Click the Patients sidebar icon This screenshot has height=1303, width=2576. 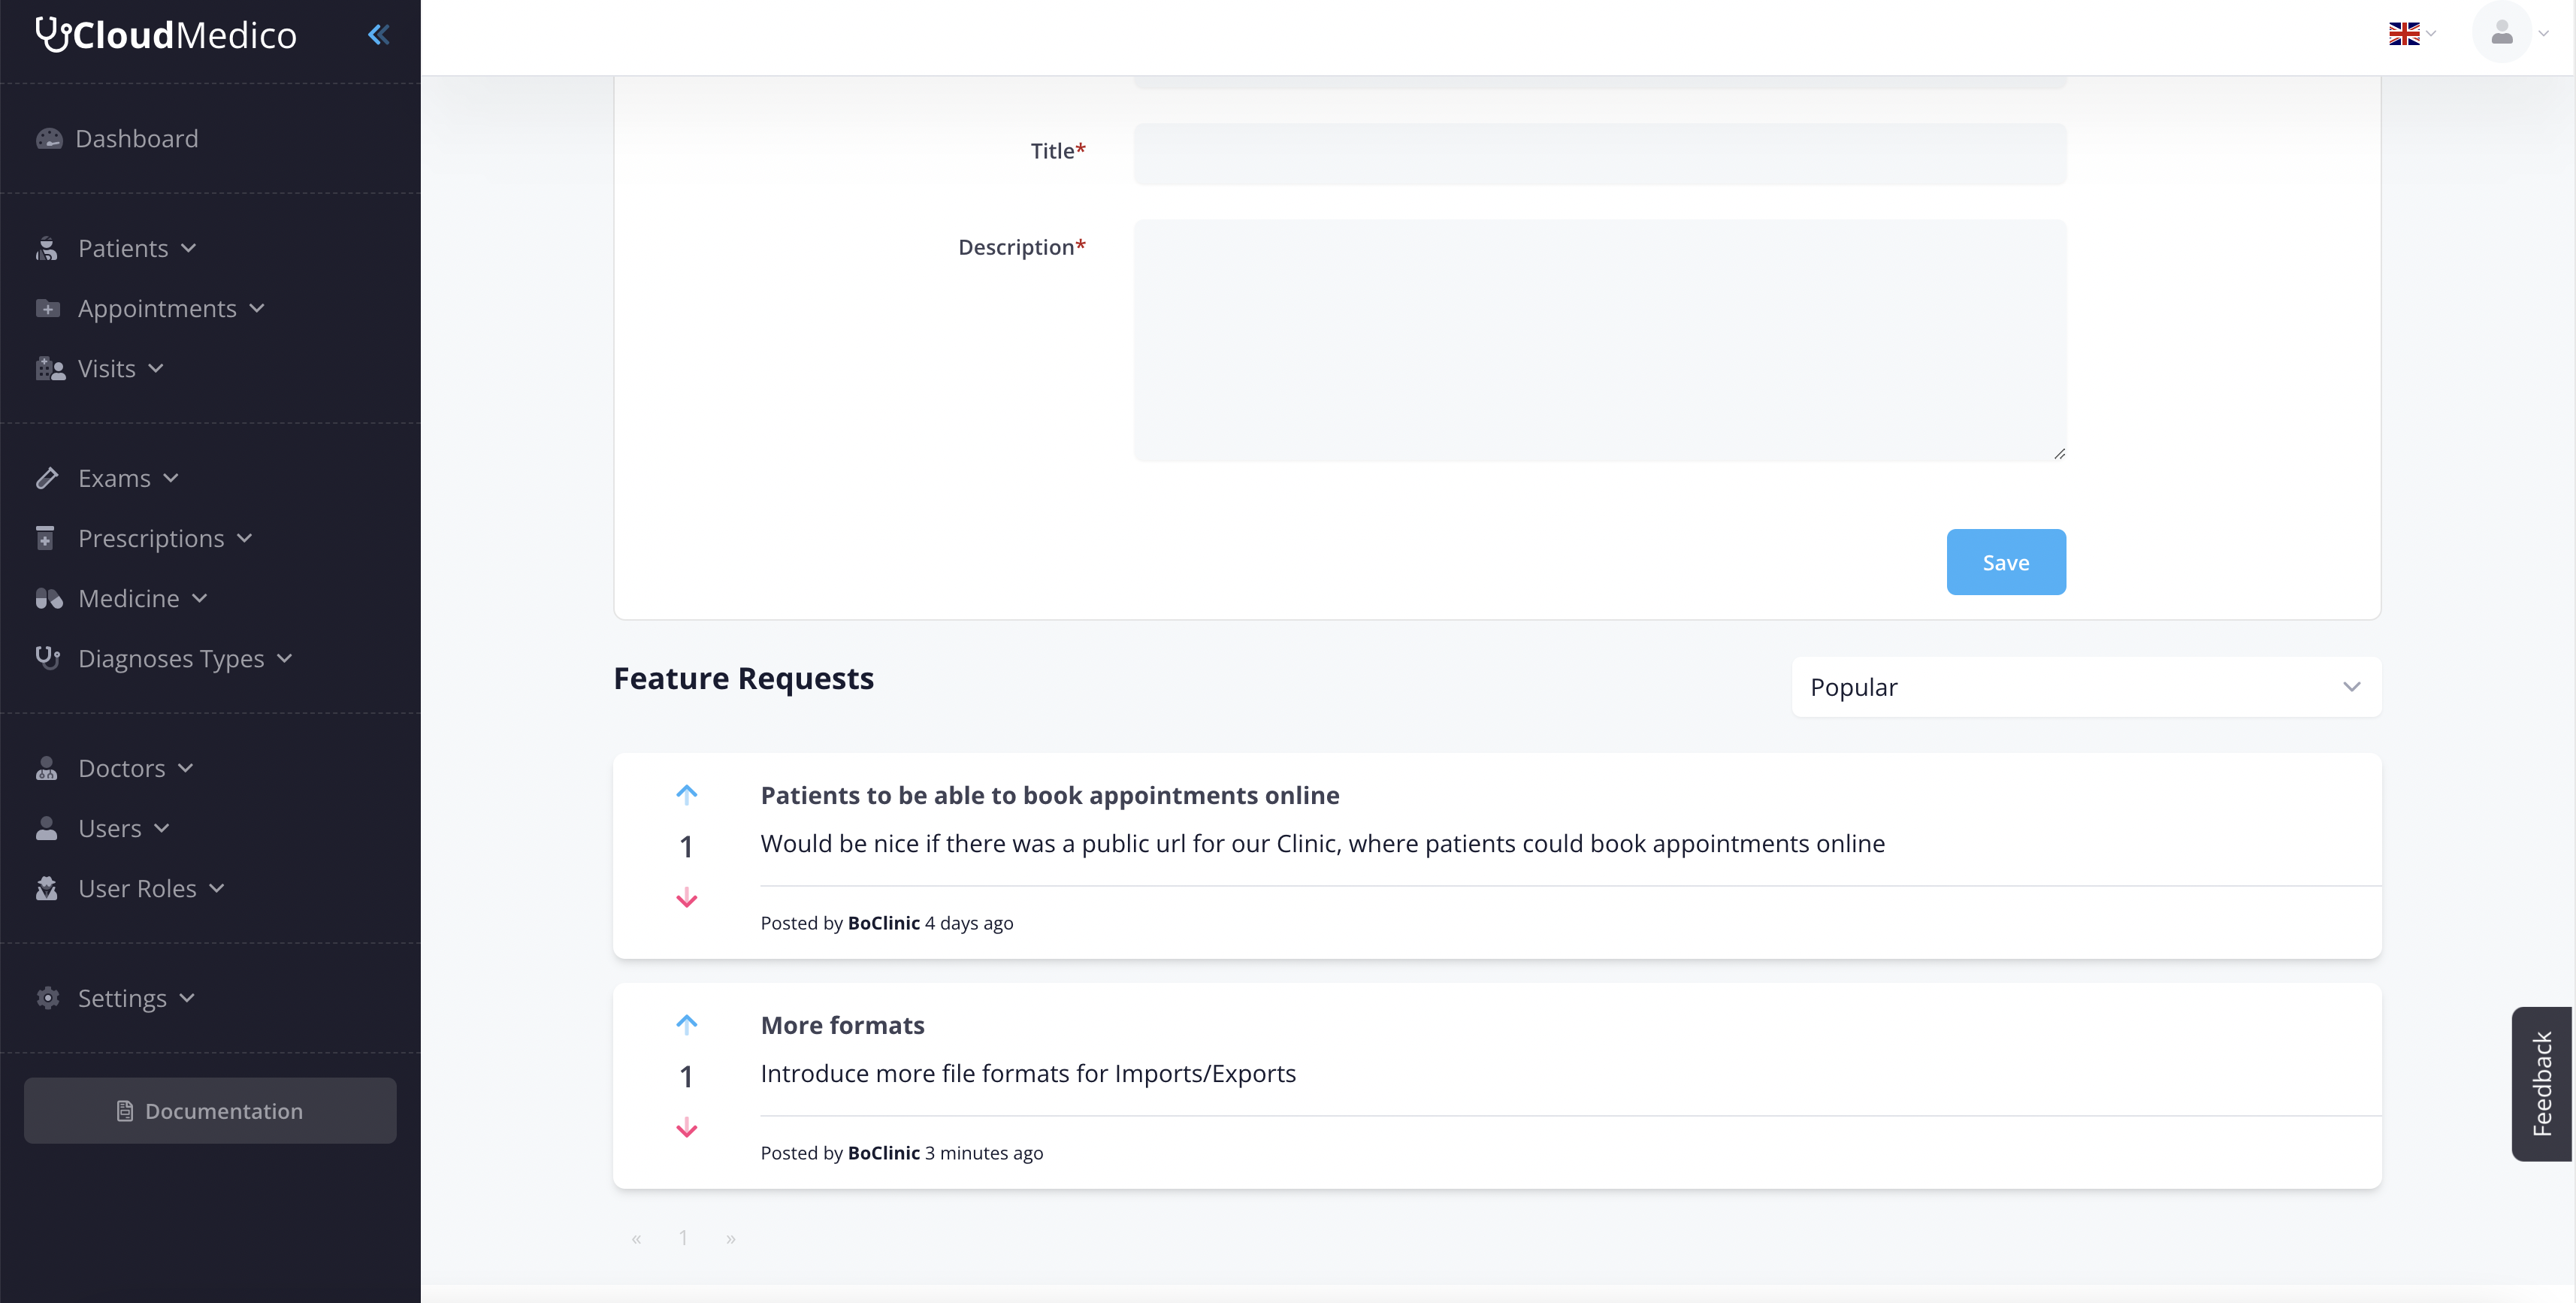point(47,249)
